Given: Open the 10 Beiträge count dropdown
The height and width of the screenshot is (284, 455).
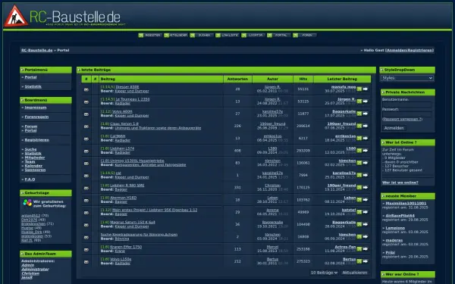Looking at the screenshot, I should point(324,273).
